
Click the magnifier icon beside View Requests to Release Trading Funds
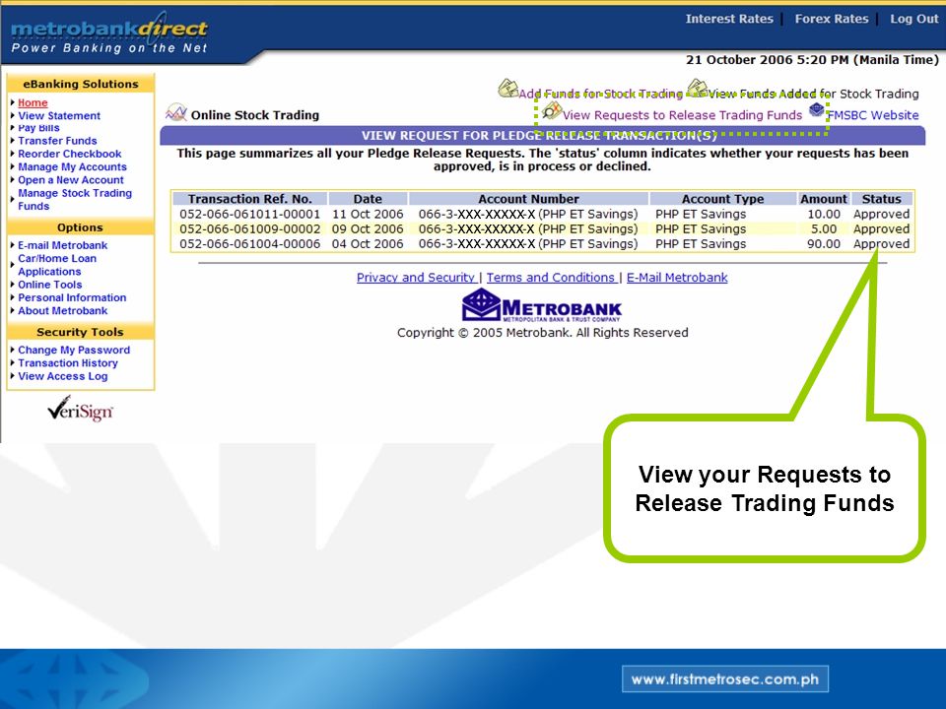tap(552, 110)
